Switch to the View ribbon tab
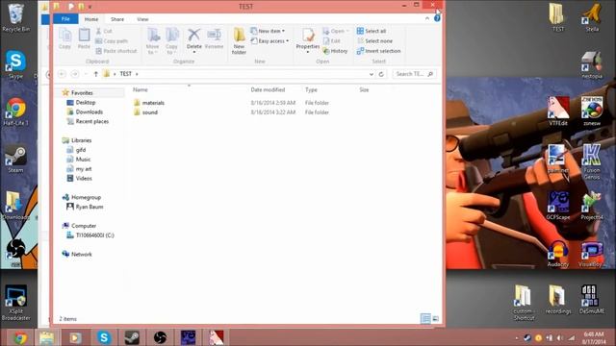This screenshot has width=616, height=346. pyautogui.click(x=142, y=19)
